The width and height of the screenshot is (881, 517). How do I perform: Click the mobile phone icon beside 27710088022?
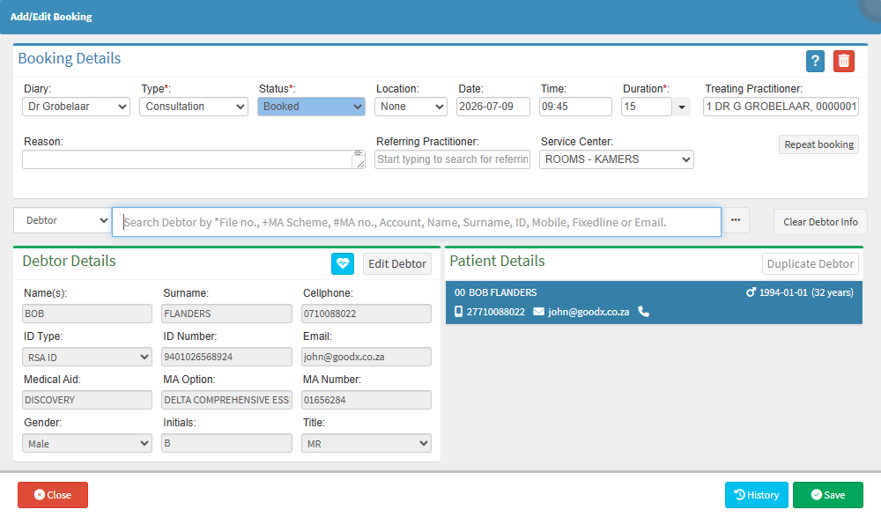coord(458,311)
